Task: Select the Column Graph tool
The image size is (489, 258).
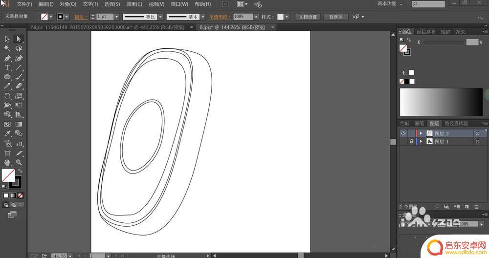Action: 19,144
